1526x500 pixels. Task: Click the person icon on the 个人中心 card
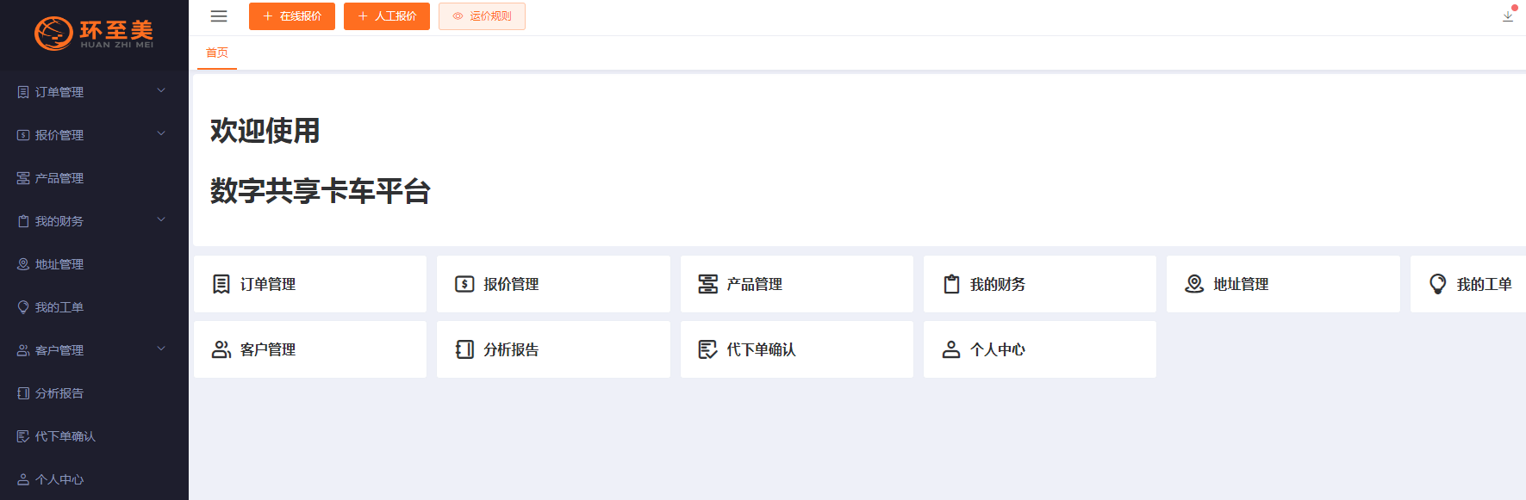pyautogui.click(x=950, y=349)
